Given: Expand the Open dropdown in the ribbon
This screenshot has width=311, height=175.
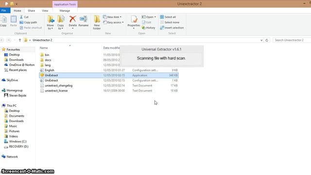Looking at the screenshot, I should (x=149, y=17).
